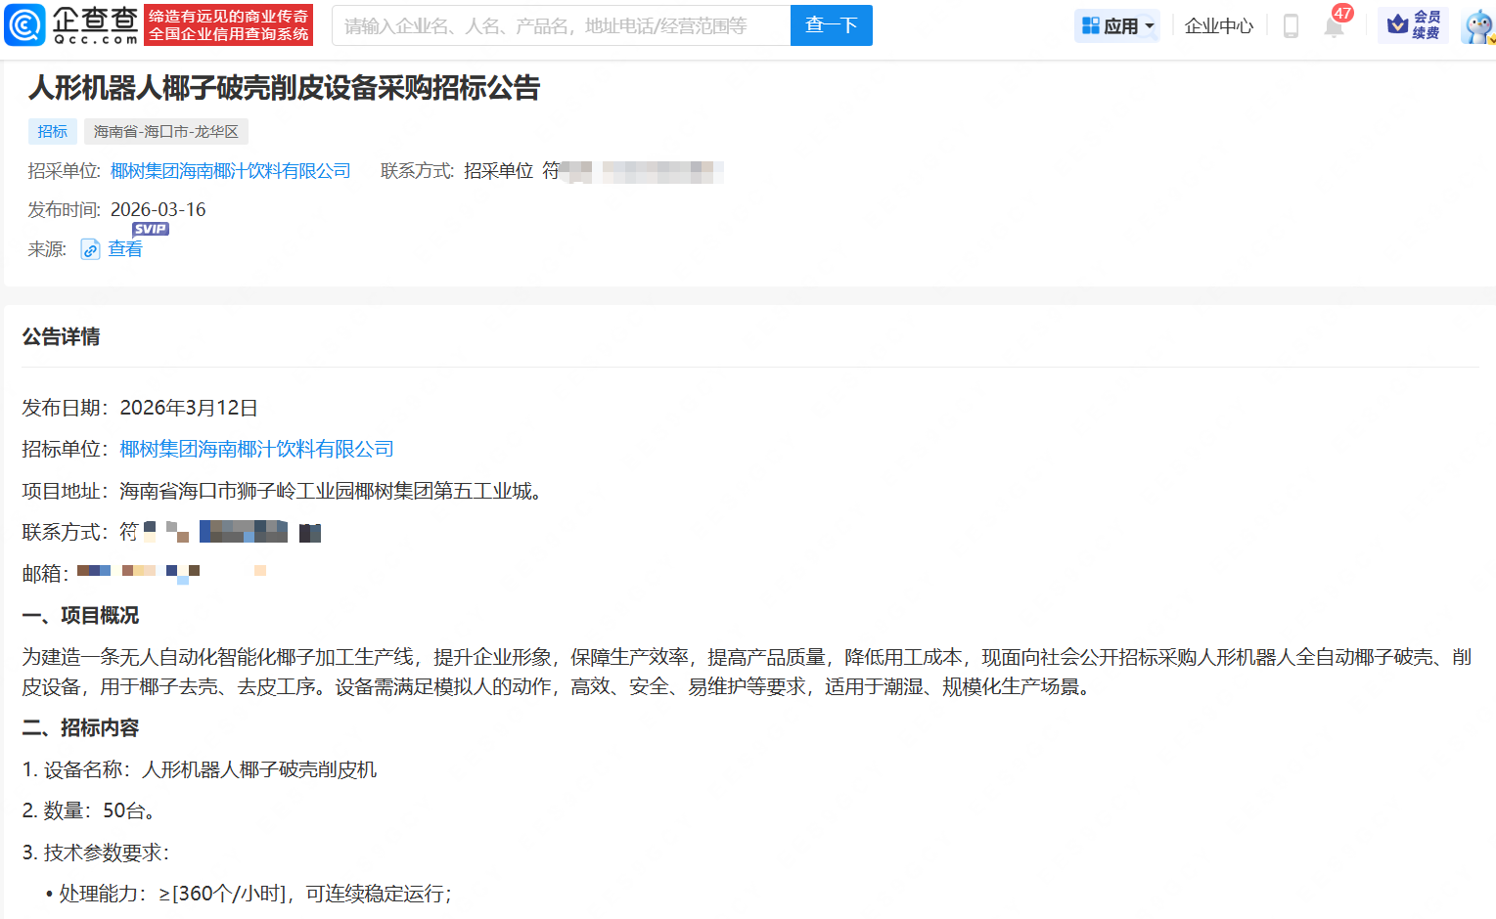Open the company link in 公告详情 section

tap(256, 449)
